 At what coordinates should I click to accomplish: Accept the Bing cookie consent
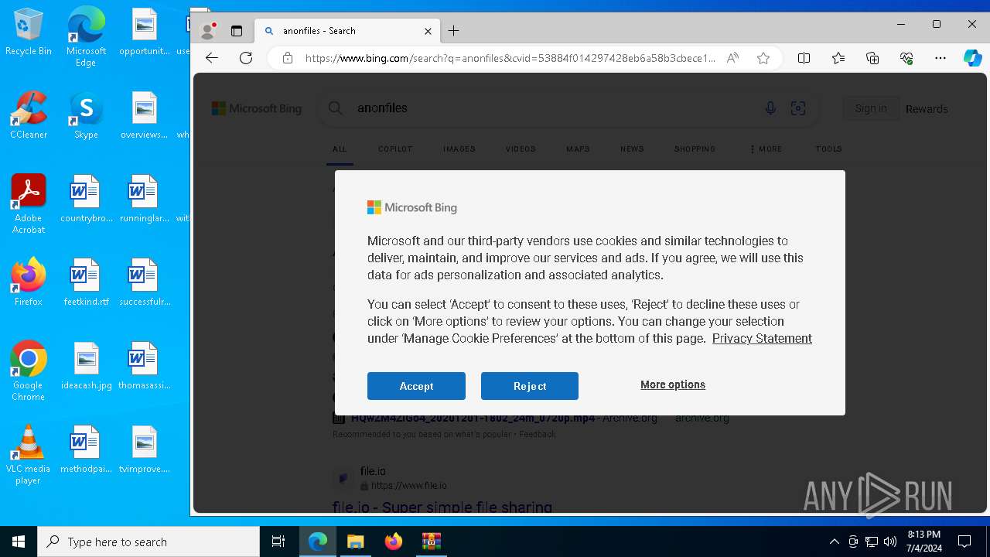[x=416, y=386]
